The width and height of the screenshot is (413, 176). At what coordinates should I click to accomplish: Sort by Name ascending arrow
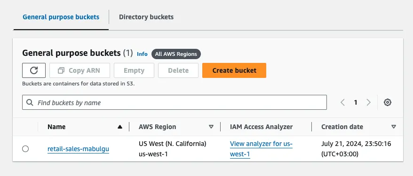(120, 127)
